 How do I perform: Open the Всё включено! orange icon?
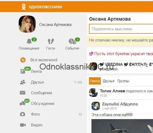(23, 60)
